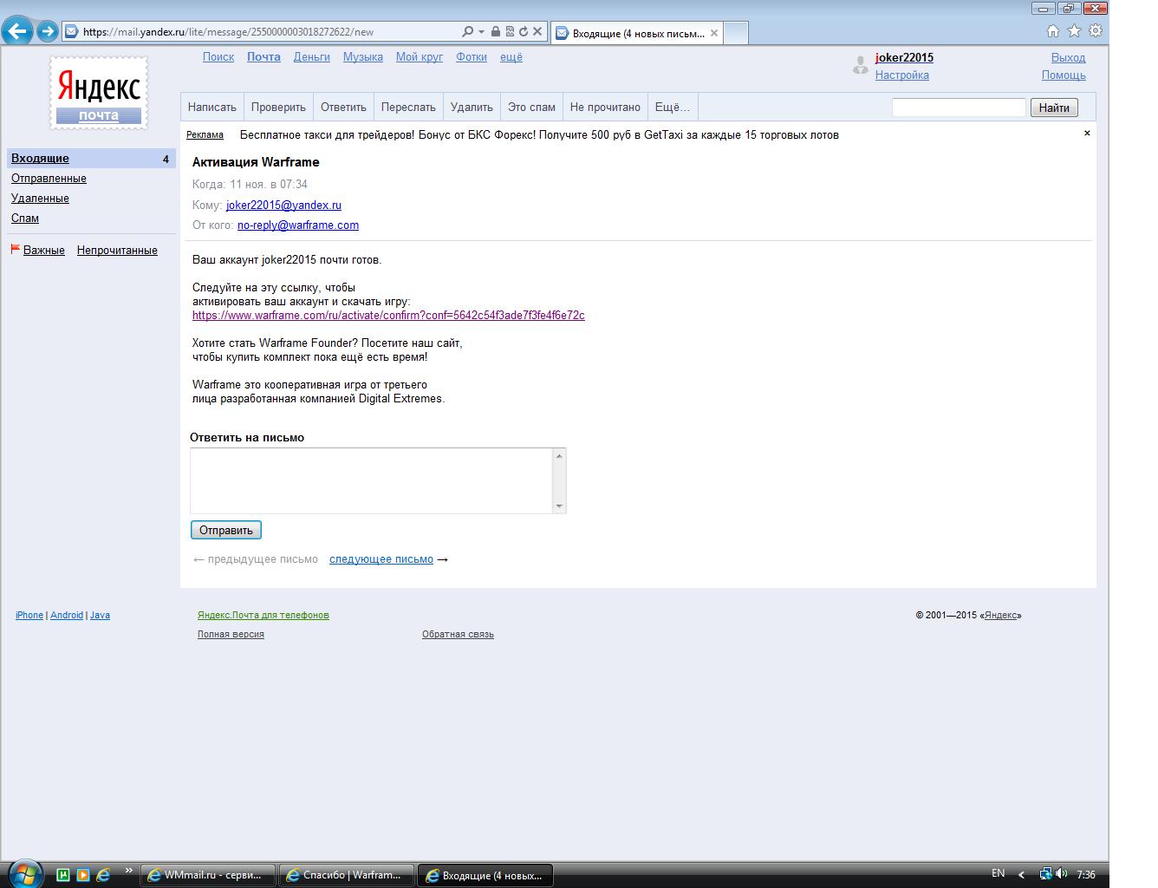Screen dimensions: 1158x888
Task: Click Написать to compose a new message
Action: (212, 108)
